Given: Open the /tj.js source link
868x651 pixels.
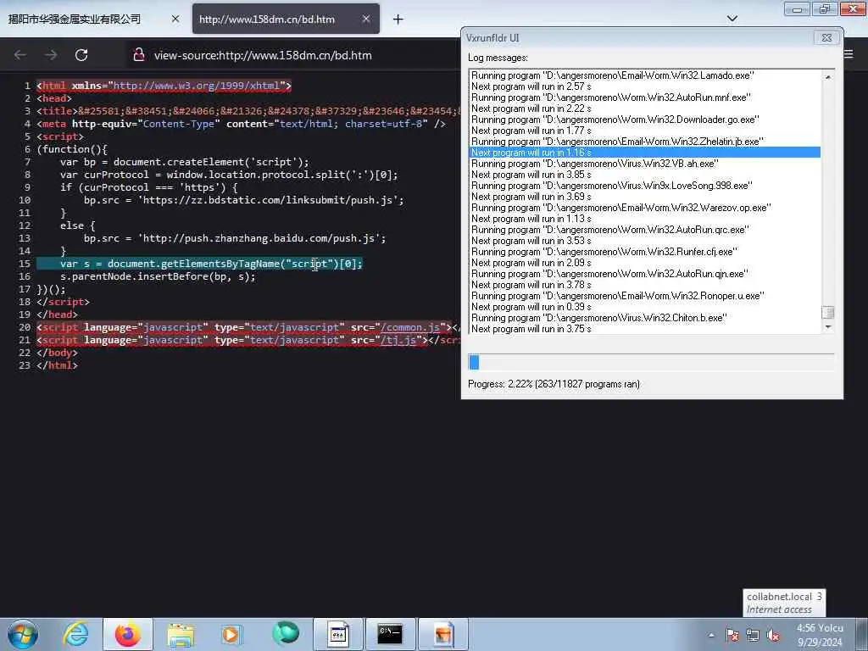Looking at the screenshot, I should [x=398, y=340].
